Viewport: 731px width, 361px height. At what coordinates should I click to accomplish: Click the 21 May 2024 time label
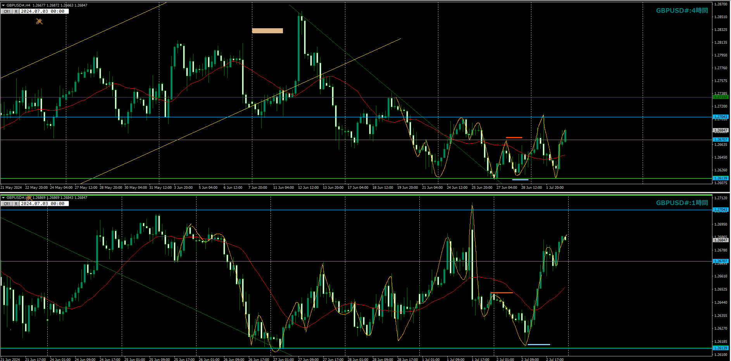(x=11, y=188)
